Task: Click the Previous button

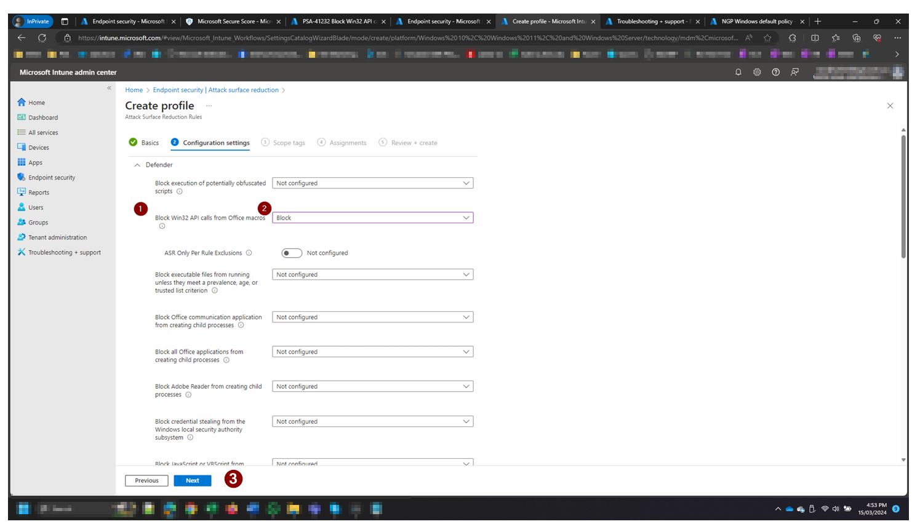Action: (146, 481)
